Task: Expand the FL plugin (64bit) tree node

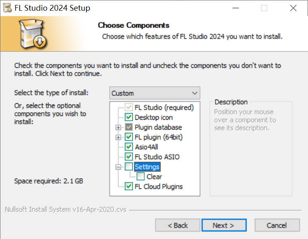Action: tap(119, 137)
